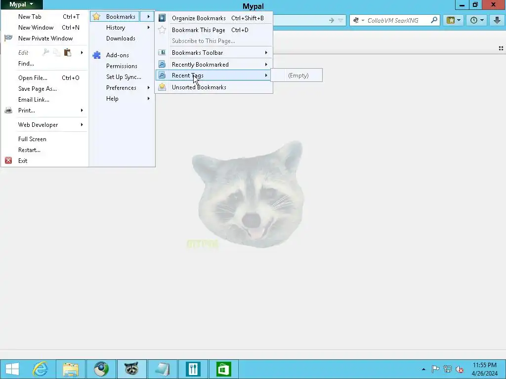
Task: Click the paste clipboard icon in Edit row
Action: [67, 52]
